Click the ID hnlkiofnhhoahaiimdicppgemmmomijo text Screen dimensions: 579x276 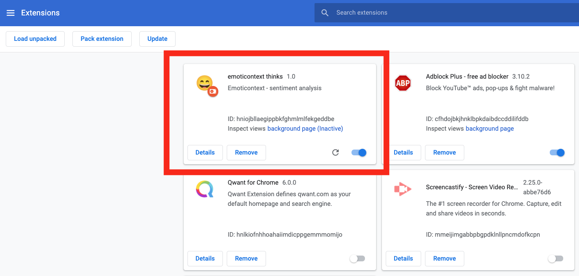pos(285,235)
